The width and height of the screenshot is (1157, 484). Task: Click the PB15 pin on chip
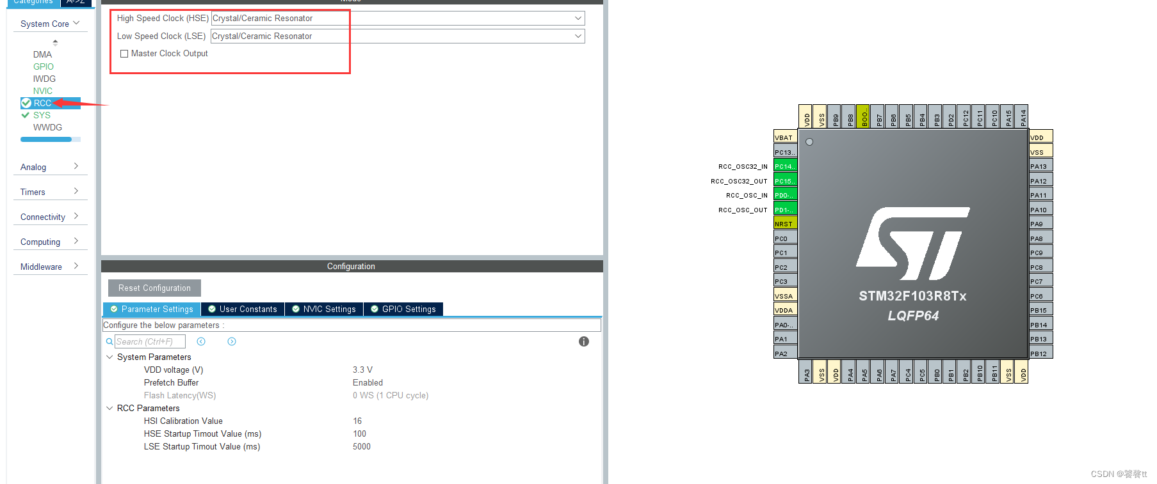tap(1041, 310)
